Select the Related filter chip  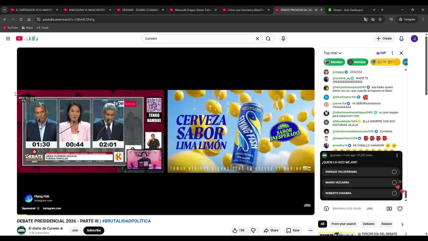point(387,224)
